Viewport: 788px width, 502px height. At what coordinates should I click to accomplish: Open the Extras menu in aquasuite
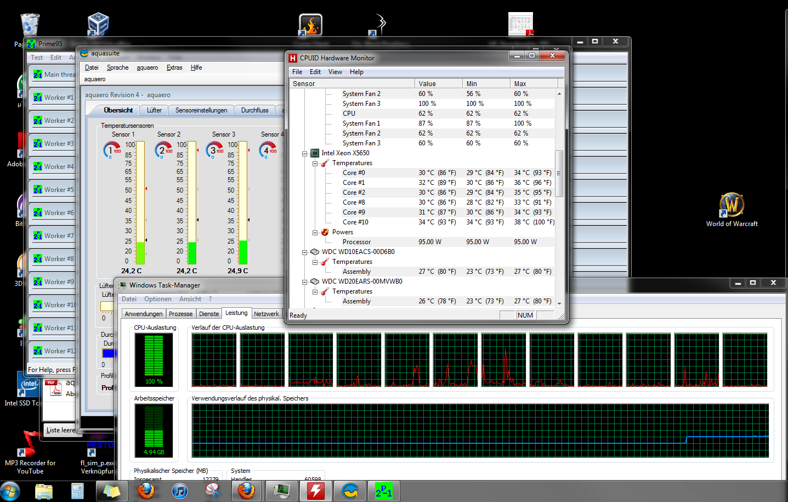pyautogui.click(x=174, y=67)
